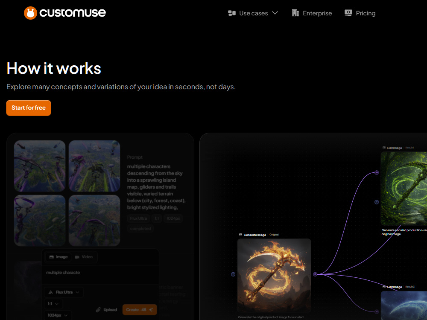Click the 'Explore many concepts' subtitle

point(121,87)
